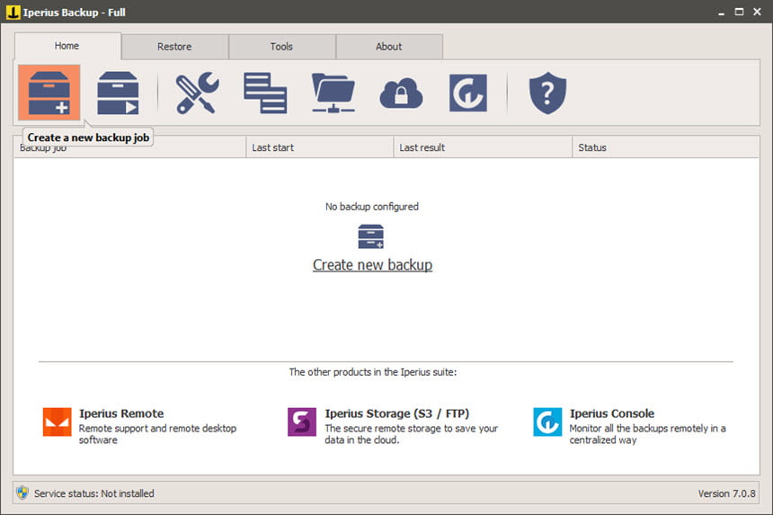Click the small backup icon above Create new backup
The height and width of the screenshot is (515, 773).
tap(370, 236)
